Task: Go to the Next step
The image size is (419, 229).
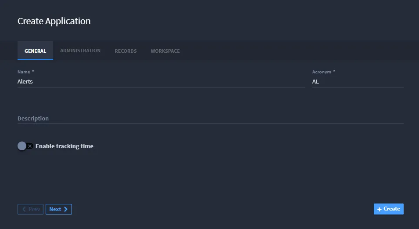Action: tap(59, 209)
